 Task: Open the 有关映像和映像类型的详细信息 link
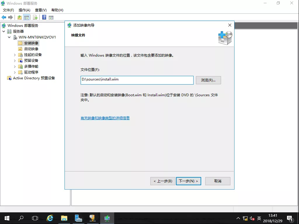(x=105, y=118)
